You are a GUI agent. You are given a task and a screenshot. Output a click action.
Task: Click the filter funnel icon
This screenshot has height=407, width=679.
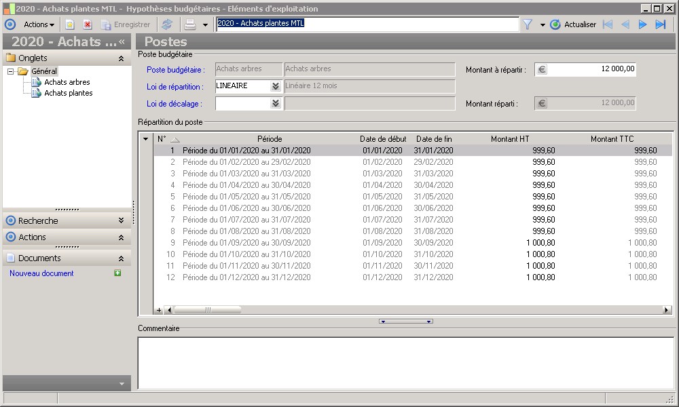pos(527,24)
